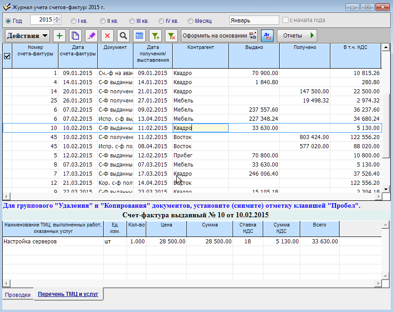This screenshot has width=393, height=312.
Task: Switch to the Проводки tab
Action: click(18, 295)
